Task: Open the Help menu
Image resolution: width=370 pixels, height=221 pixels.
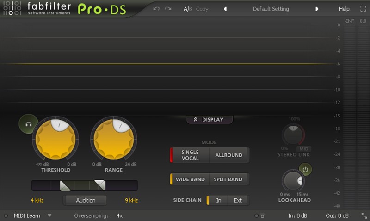Action: click(344, 9)
